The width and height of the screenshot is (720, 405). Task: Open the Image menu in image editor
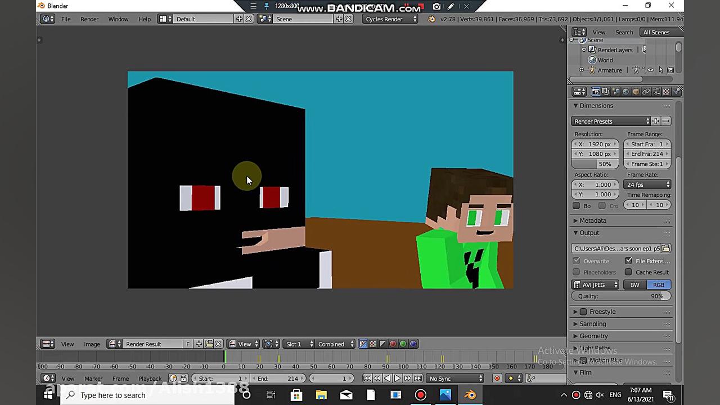tap(92, 344)
